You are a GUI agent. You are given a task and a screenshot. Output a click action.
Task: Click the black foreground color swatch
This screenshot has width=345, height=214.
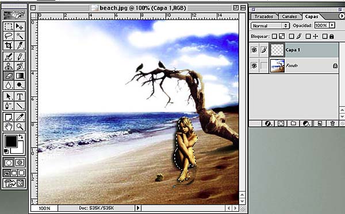(x=11, y=141)
